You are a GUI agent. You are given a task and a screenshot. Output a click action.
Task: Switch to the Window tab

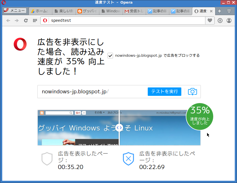tap(111, 11)
